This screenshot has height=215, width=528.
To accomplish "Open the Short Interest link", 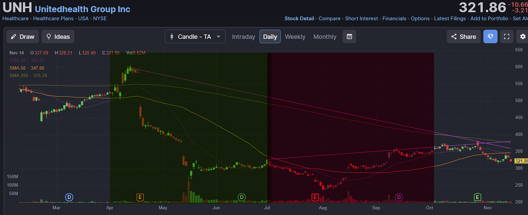I will pos(362,18).
